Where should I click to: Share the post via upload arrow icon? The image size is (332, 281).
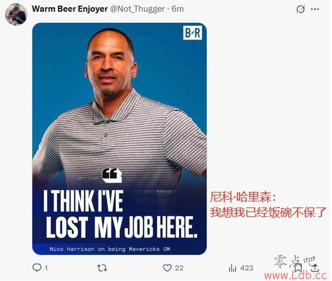click(x=315, y=268)
